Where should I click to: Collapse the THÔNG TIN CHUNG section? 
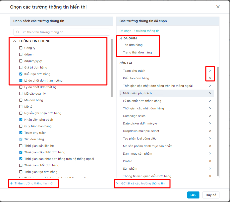(15, 41)
